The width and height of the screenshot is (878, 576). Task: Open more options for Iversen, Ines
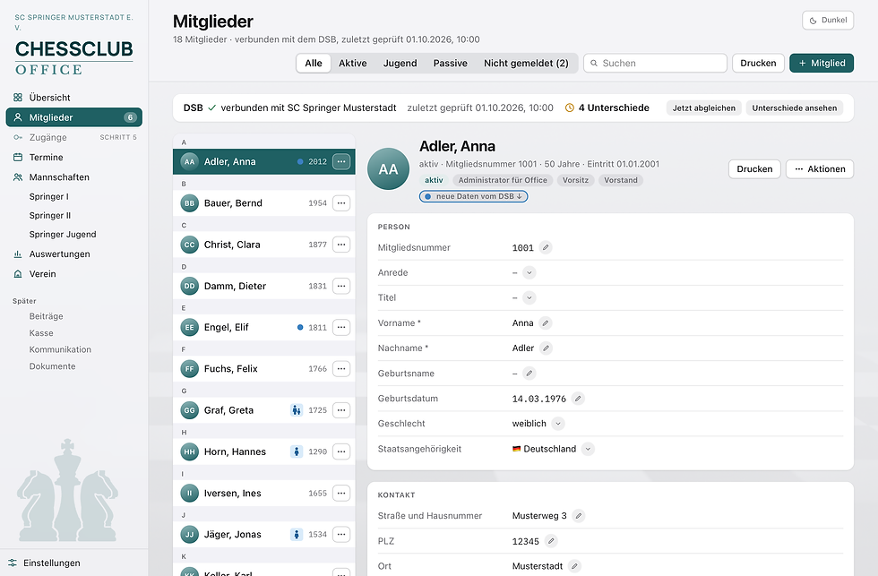pos(341,494)
